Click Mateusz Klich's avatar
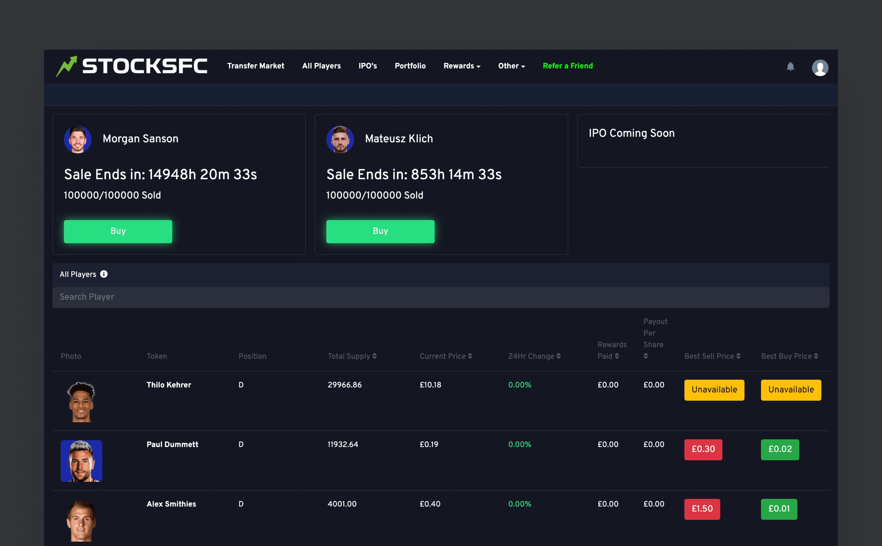Screen dimensions: 882x546 pos(340,139)
